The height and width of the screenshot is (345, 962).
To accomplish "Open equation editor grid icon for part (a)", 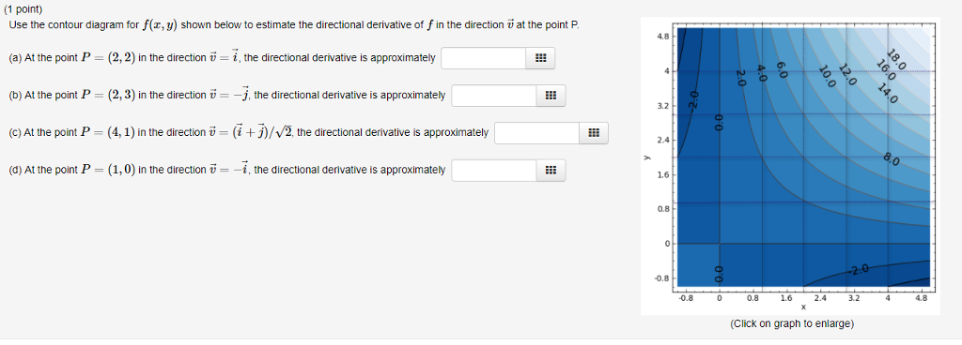I will pos(540,58).
